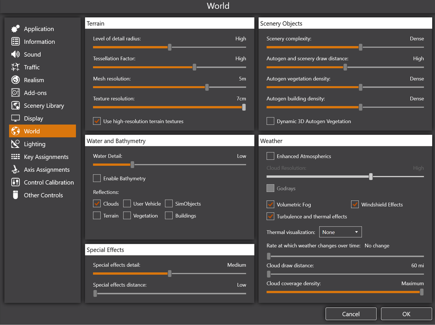Tick the Enable Bathymetry checkbox
The width and height of the screenshot is (435, 325).
[x=97, y=178]
